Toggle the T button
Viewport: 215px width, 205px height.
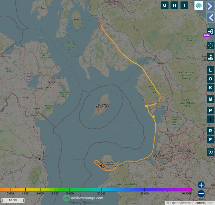tap(184, 5)
